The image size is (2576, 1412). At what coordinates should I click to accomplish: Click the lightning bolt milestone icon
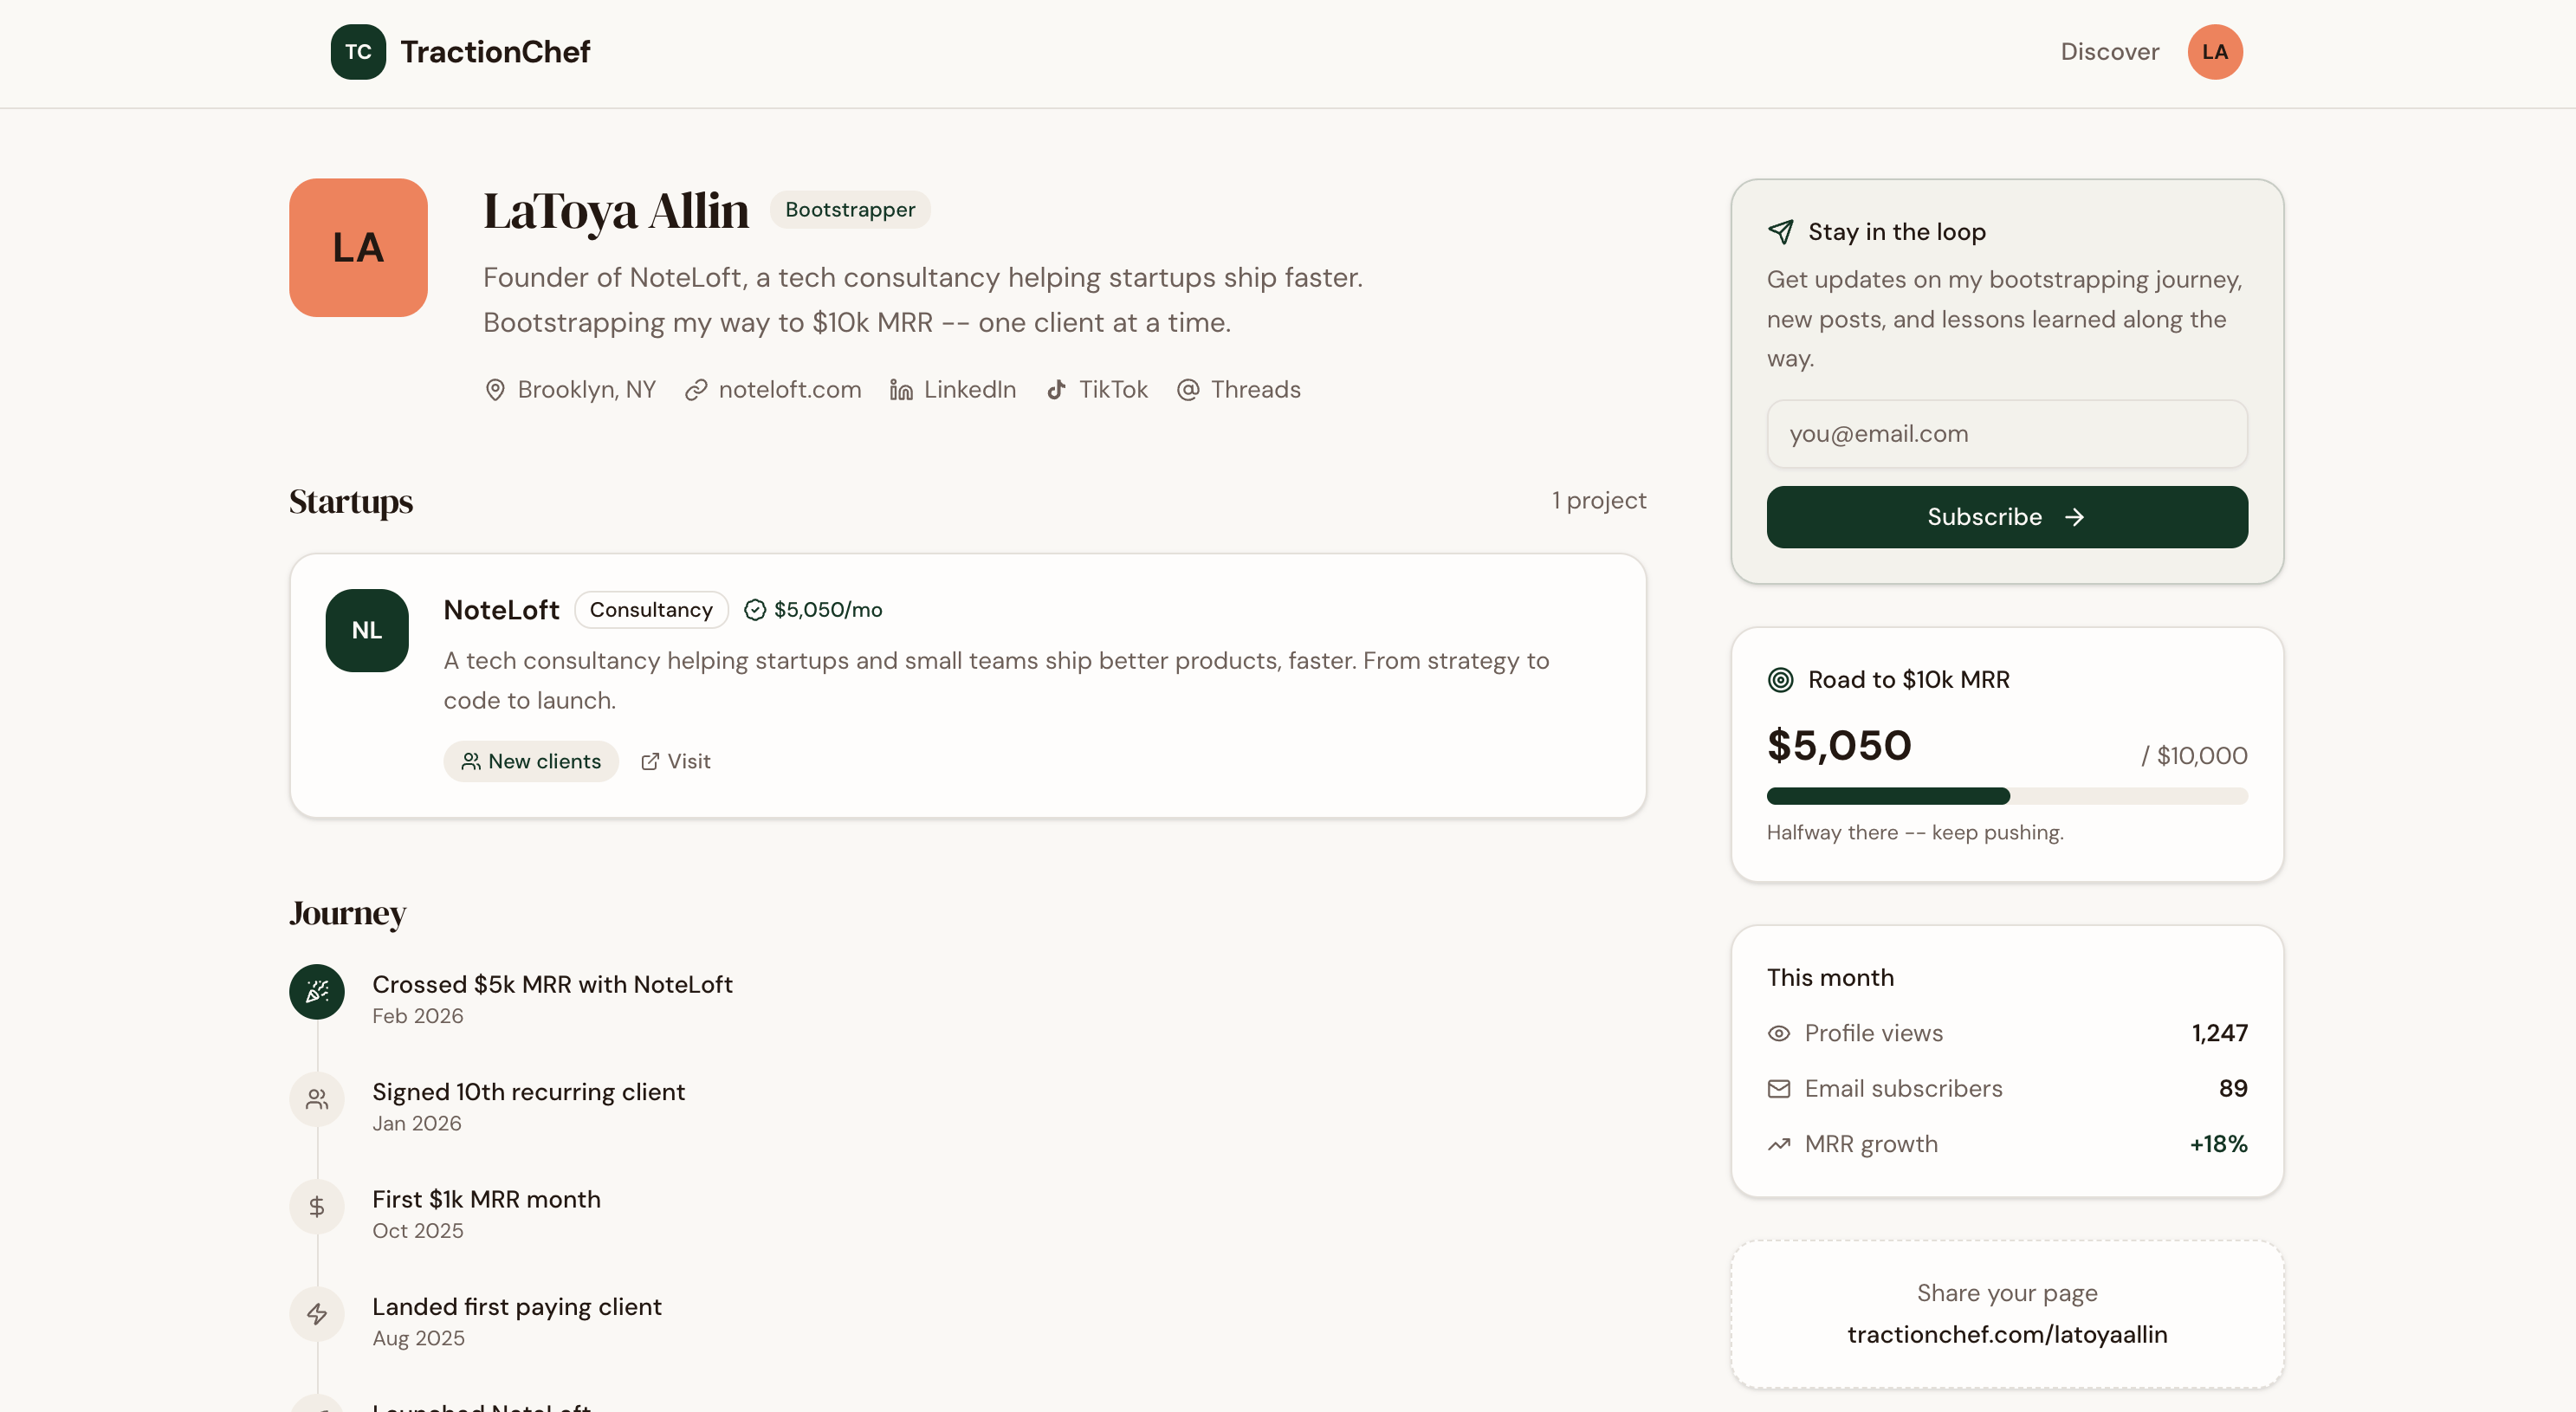317,1314
